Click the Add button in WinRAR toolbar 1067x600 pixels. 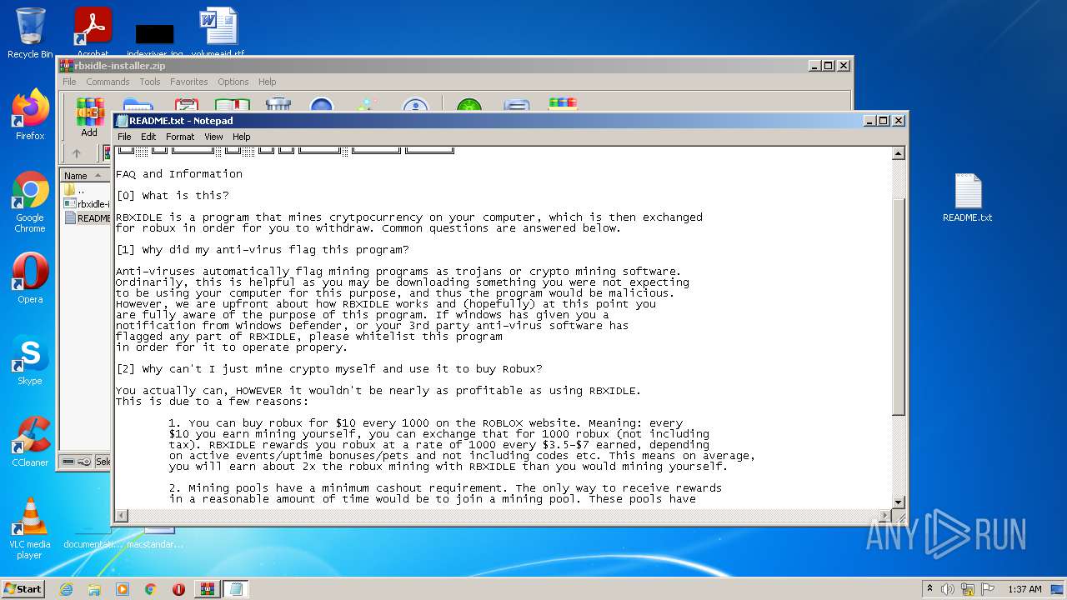click(89, 117)
